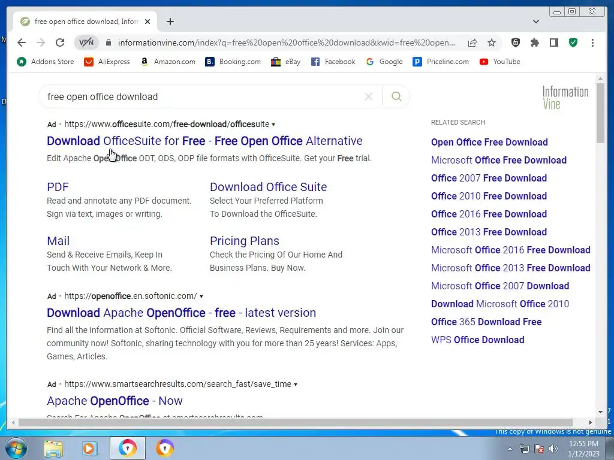This screenshot has width=614, height=460.
Task: Open the Amazon.com bookmark
Action: click(168, 62)
